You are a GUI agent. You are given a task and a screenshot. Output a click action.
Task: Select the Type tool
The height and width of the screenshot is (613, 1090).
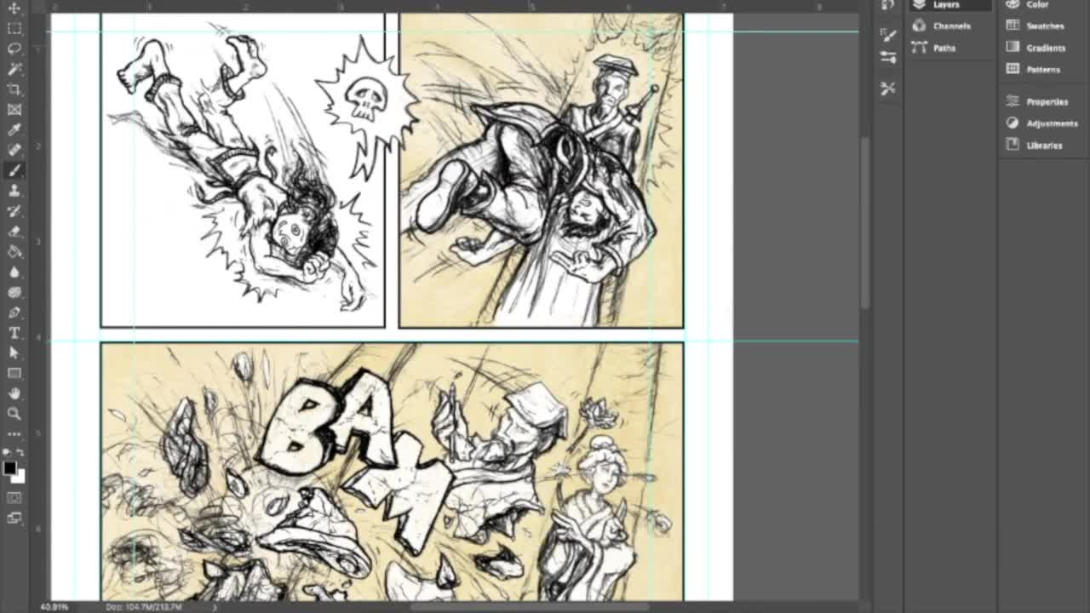point(14,333)
